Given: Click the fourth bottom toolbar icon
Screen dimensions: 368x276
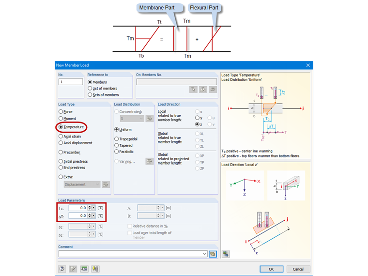Looking at the screenshot, I should pos(95,269).
